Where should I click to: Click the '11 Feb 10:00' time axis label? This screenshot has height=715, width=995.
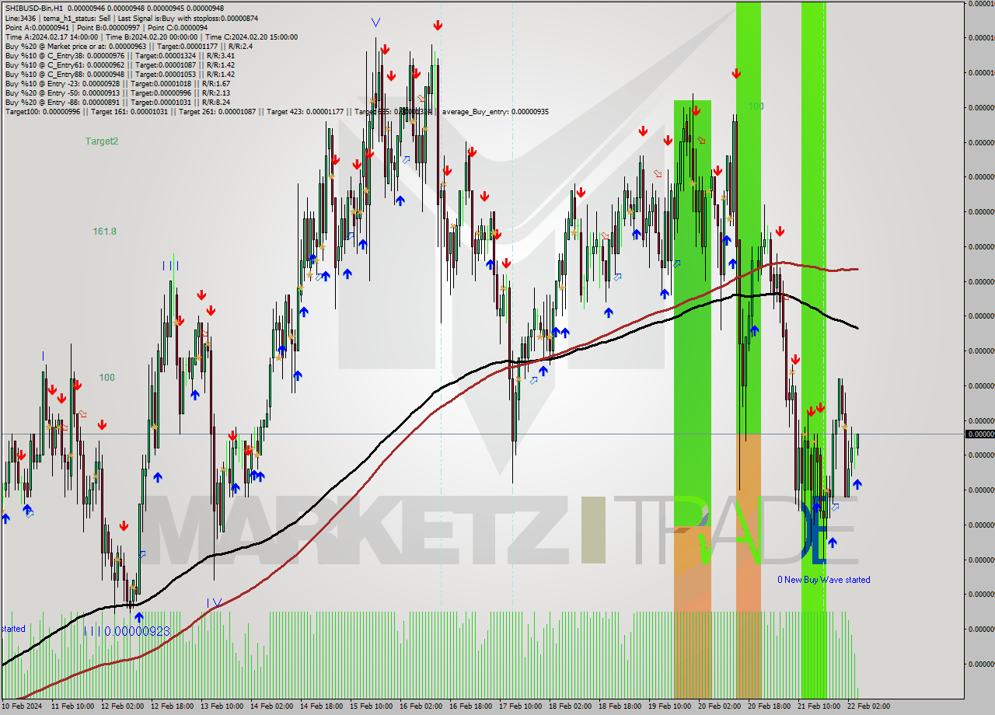click(73, 706)
